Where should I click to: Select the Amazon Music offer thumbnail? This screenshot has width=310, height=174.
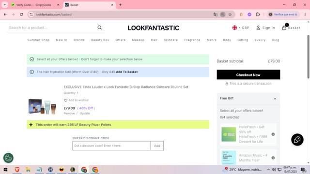pos(229,158)
